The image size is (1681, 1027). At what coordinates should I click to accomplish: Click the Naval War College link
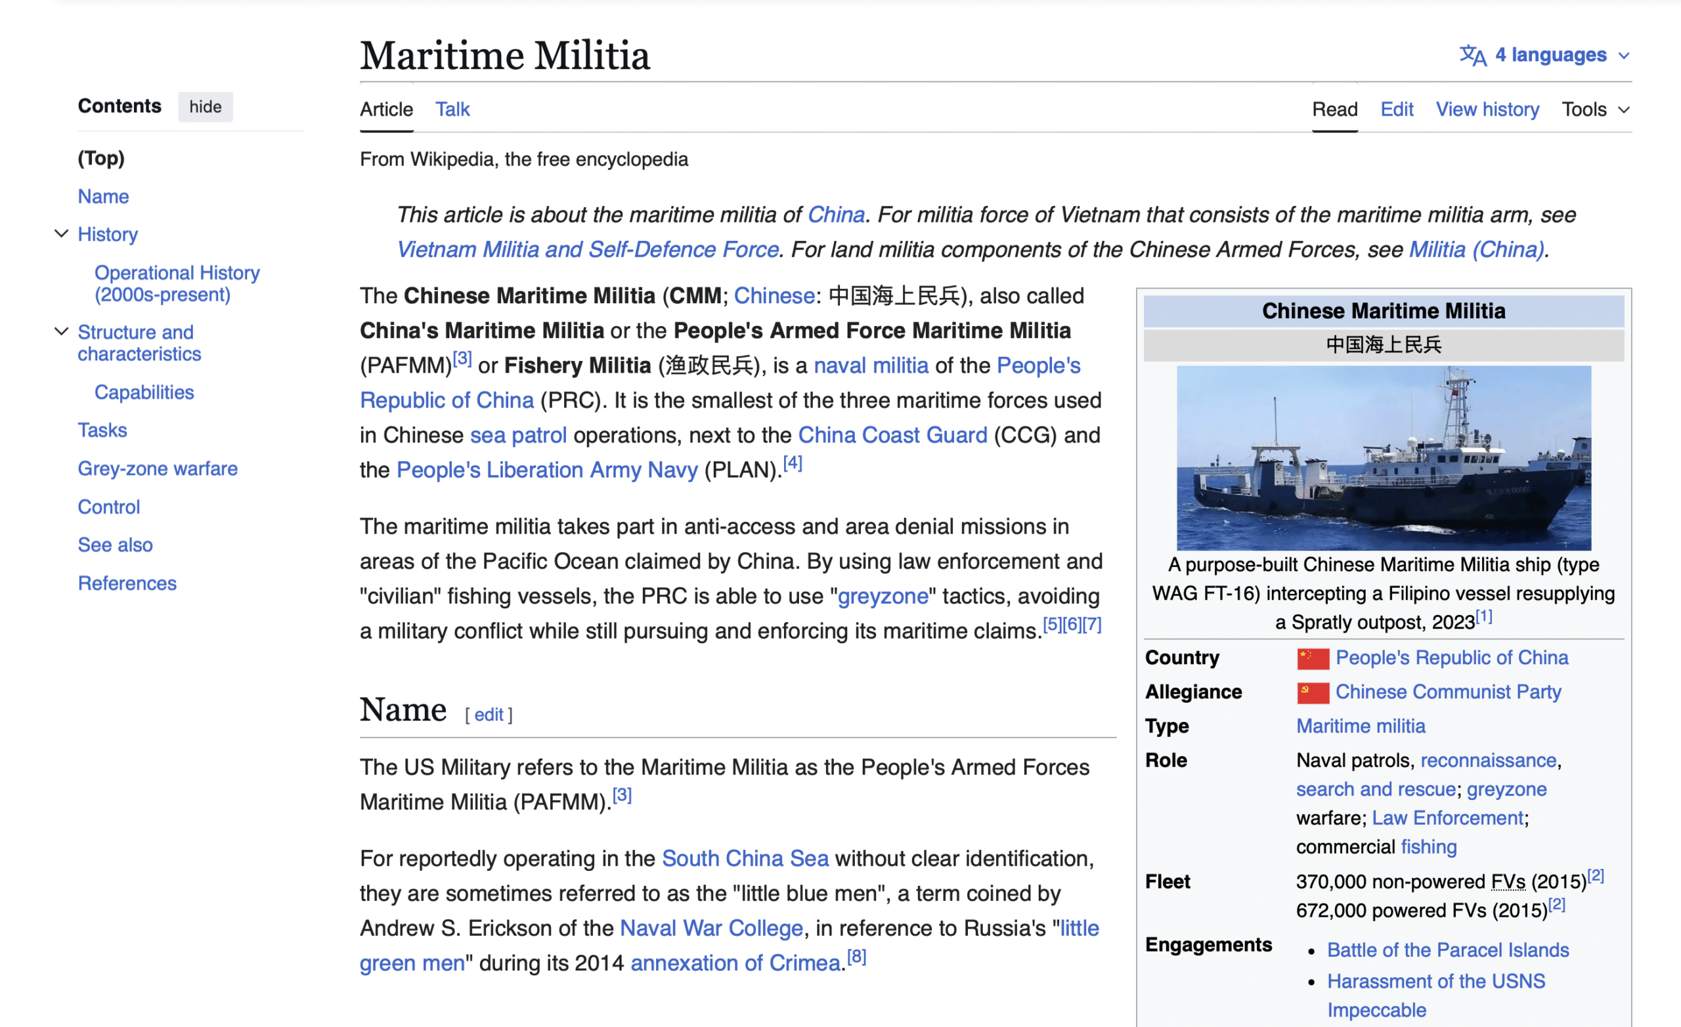[x=711, y=928]
